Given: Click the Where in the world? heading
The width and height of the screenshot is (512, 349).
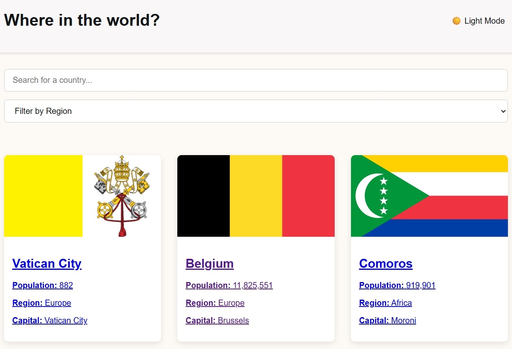Looking at the screenshot, I should coord(82,20).
